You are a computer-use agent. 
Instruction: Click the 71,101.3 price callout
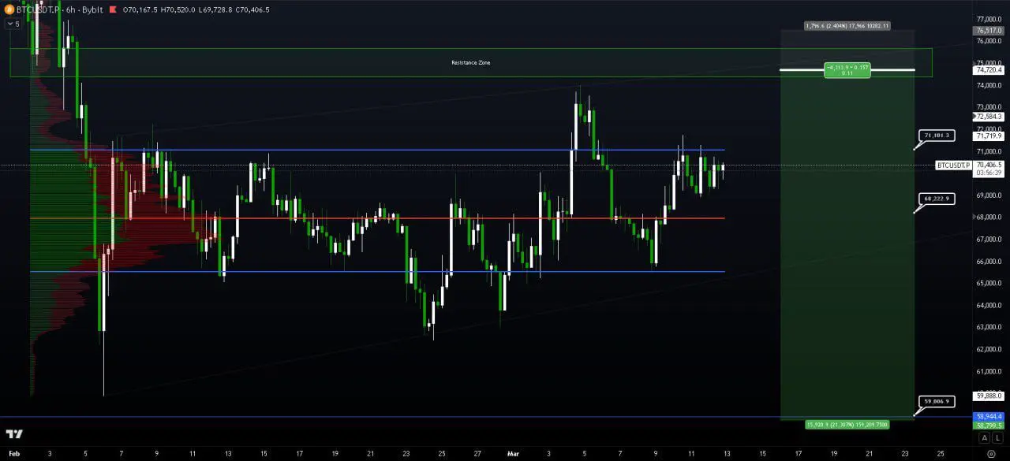coord(937,136)
